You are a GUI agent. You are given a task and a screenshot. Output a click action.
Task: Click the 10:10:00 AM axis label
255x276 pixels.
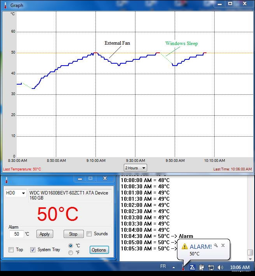click(x=215, y=161)
